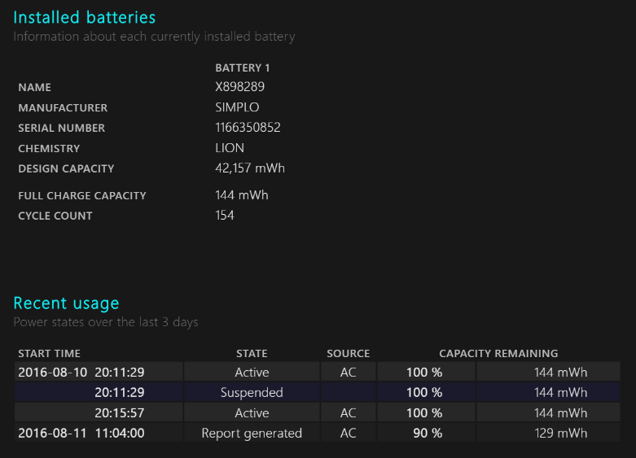Screen dimensions: 636x458
Task: Select the cycle count value 154
Action: point(225,216)
